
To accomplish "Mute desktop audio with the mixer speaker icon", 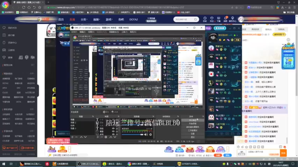I will click(x=146, y=134).
